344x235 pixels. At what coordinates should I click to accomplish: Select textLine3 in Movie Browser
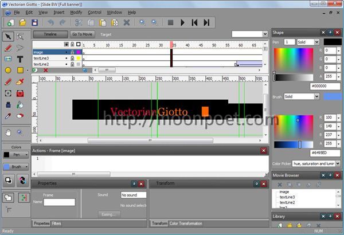[x=287, y=197]
